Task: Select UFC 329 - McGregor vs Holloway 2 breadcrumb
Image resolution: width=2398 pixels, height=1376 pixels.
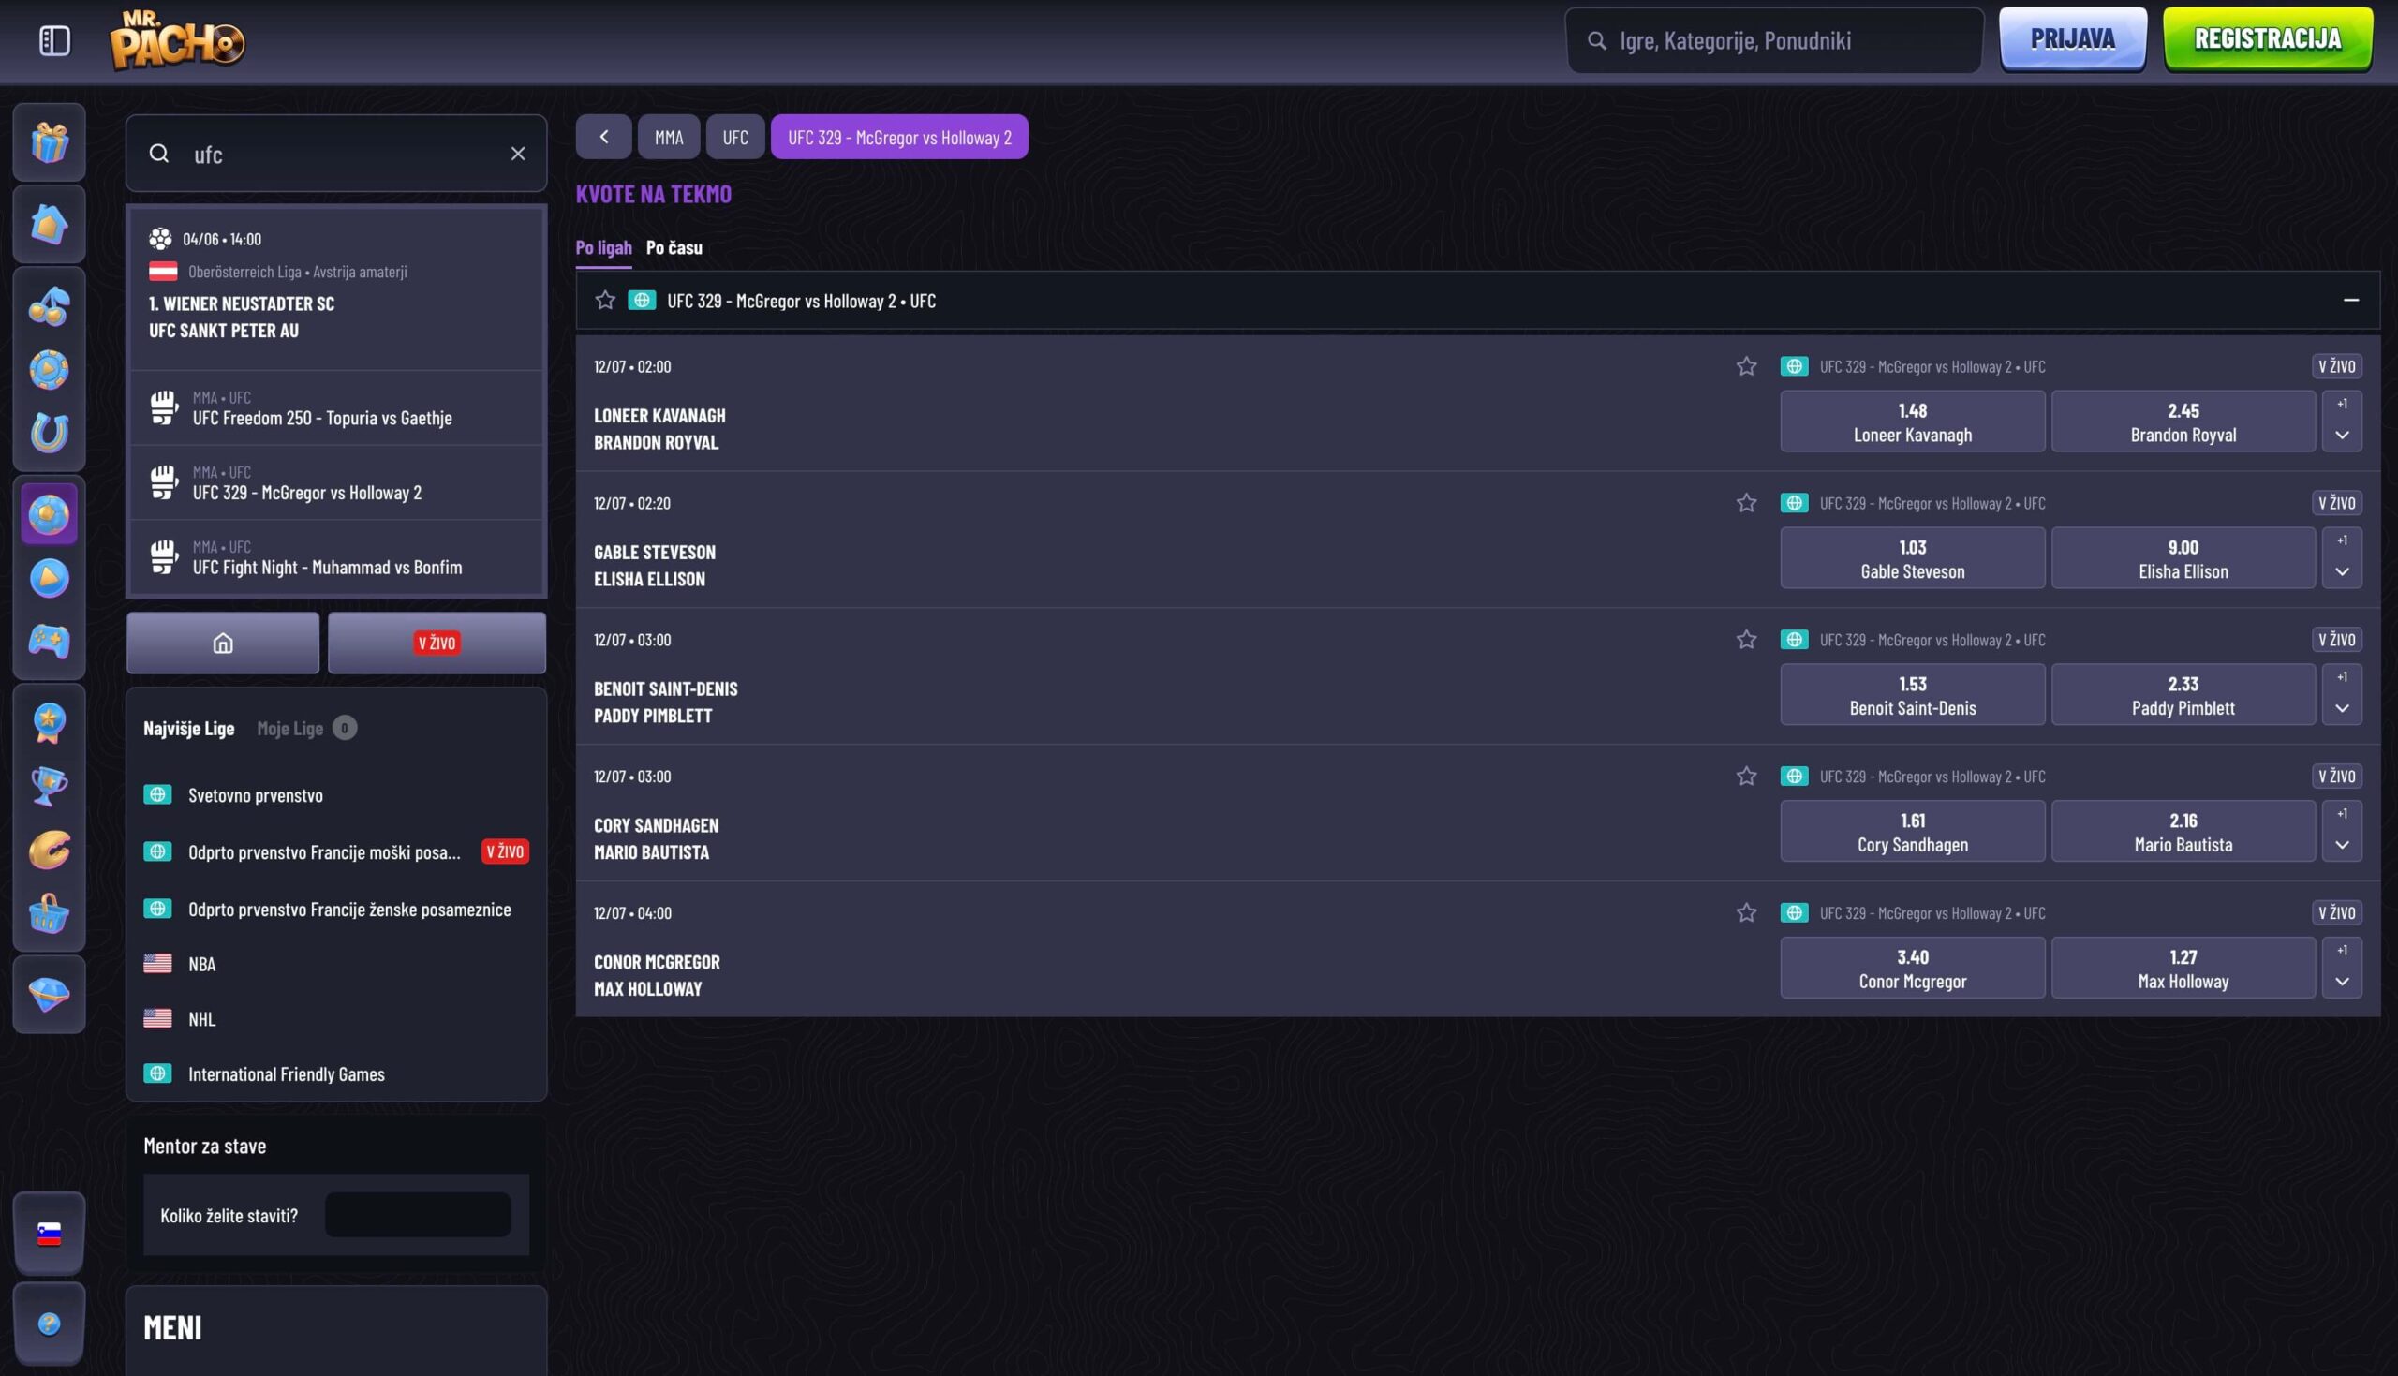Action: click(x=899, y=137)
